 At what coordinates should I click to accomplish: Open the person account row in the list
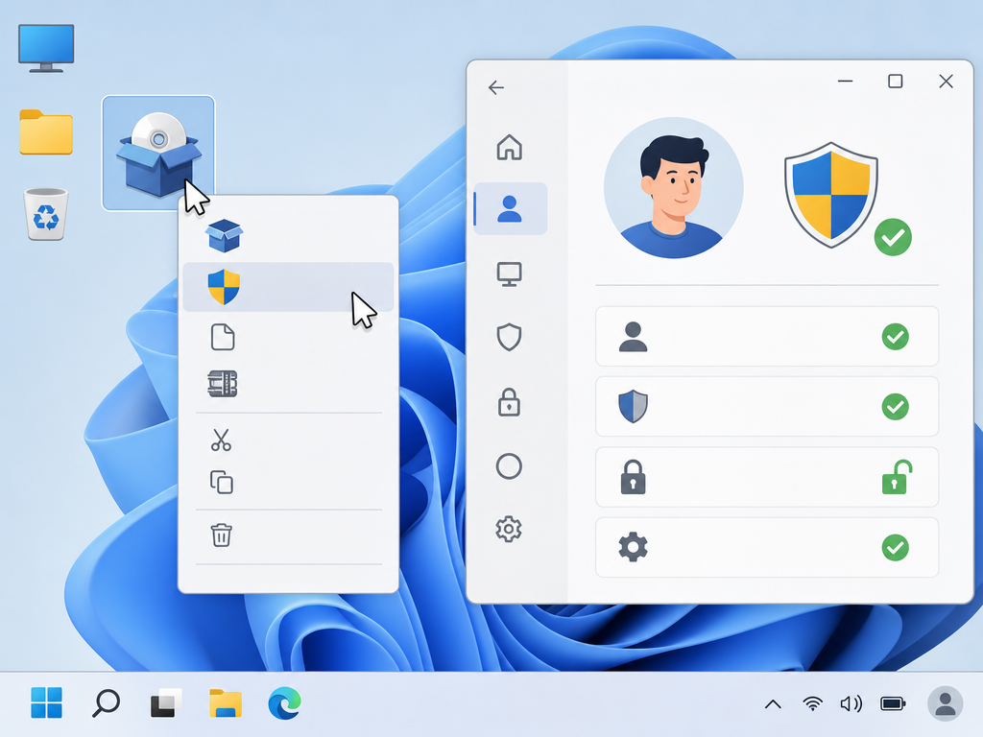point(767,337)
